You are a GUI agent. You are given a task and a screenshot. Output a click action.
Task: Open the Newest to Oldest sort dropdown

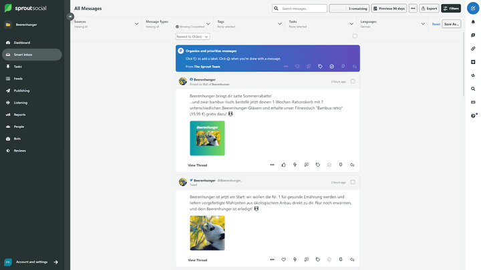(x=192, y=37)
